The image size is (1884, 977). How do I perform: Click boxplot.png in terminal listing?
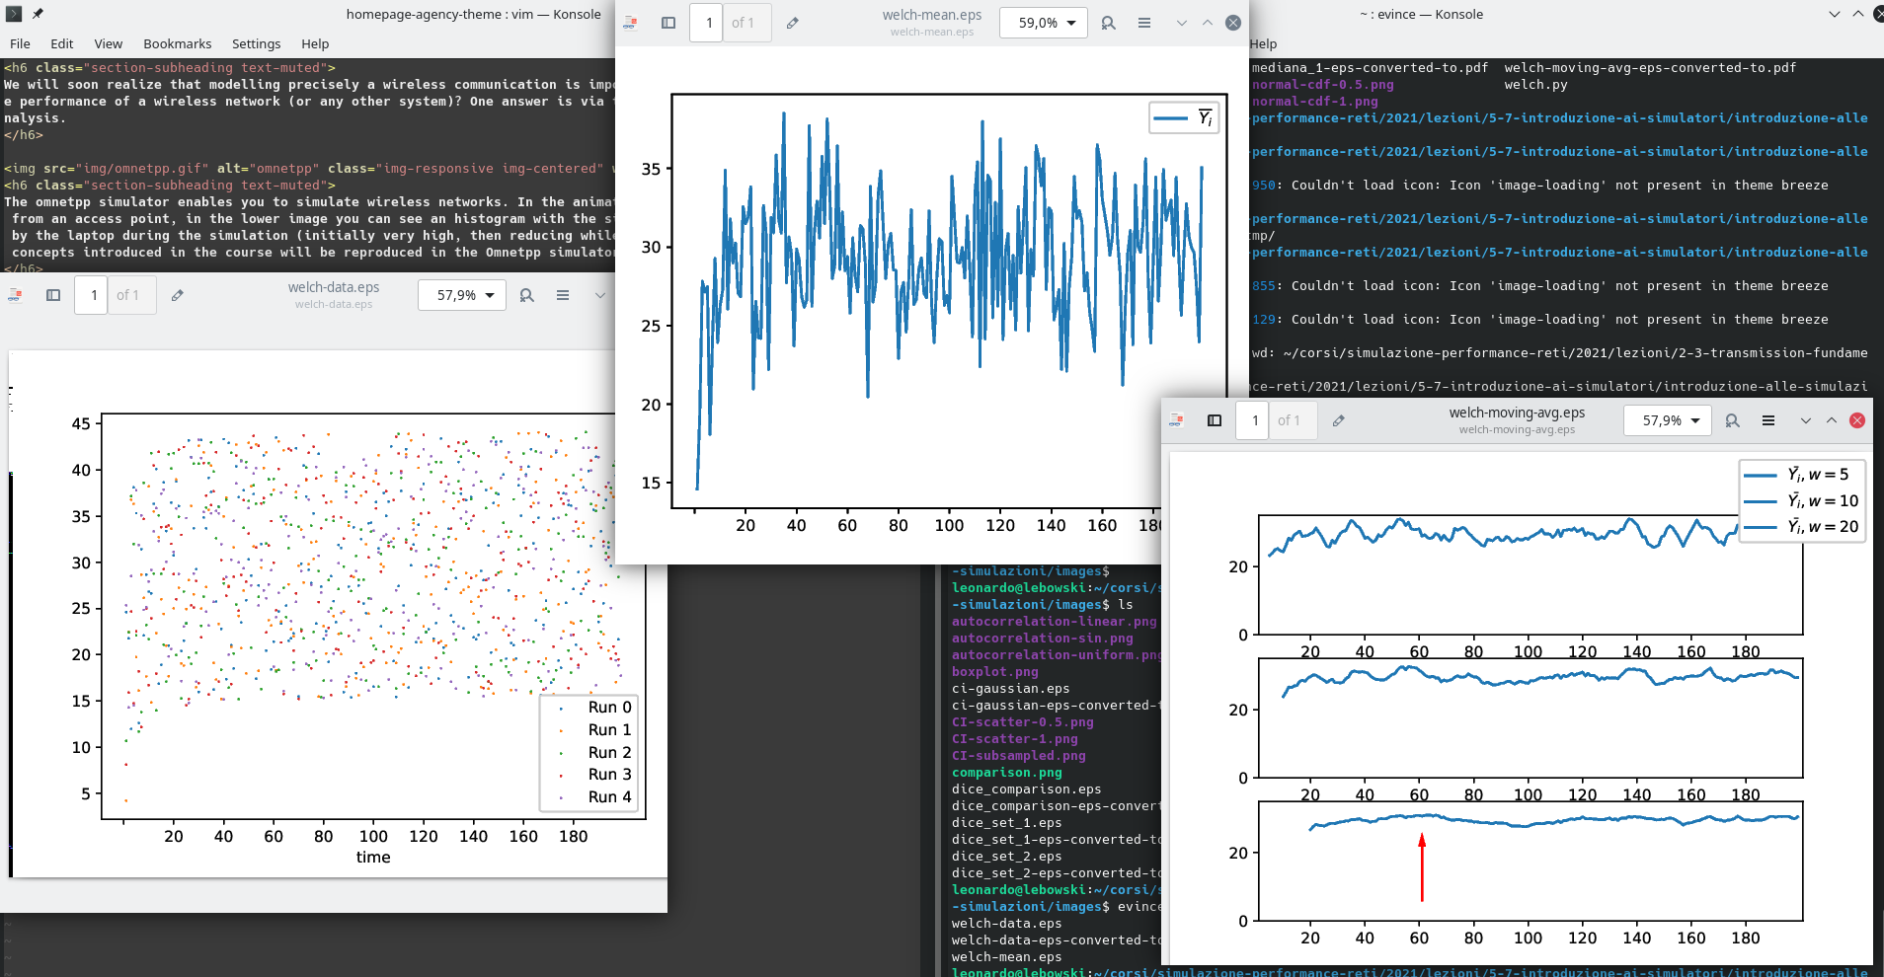point(994,672)
